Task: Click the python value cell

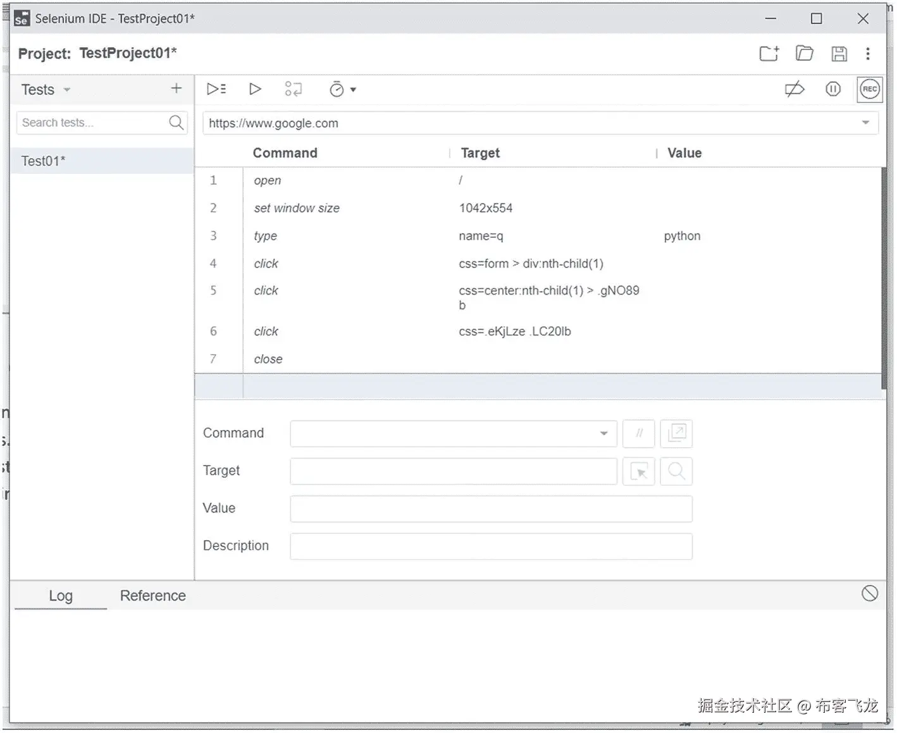Action: [x=682, y=236]
